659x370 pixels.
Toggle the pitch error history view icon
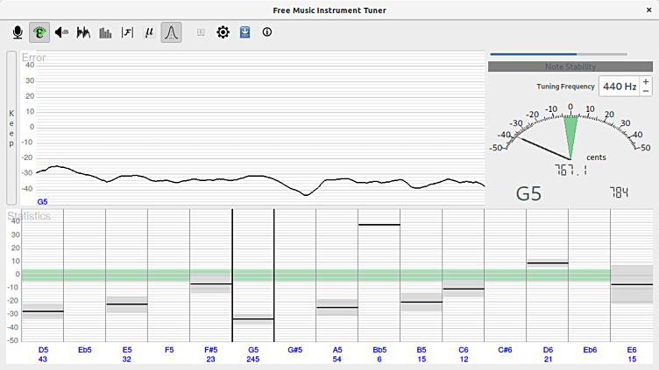point(39,32)
